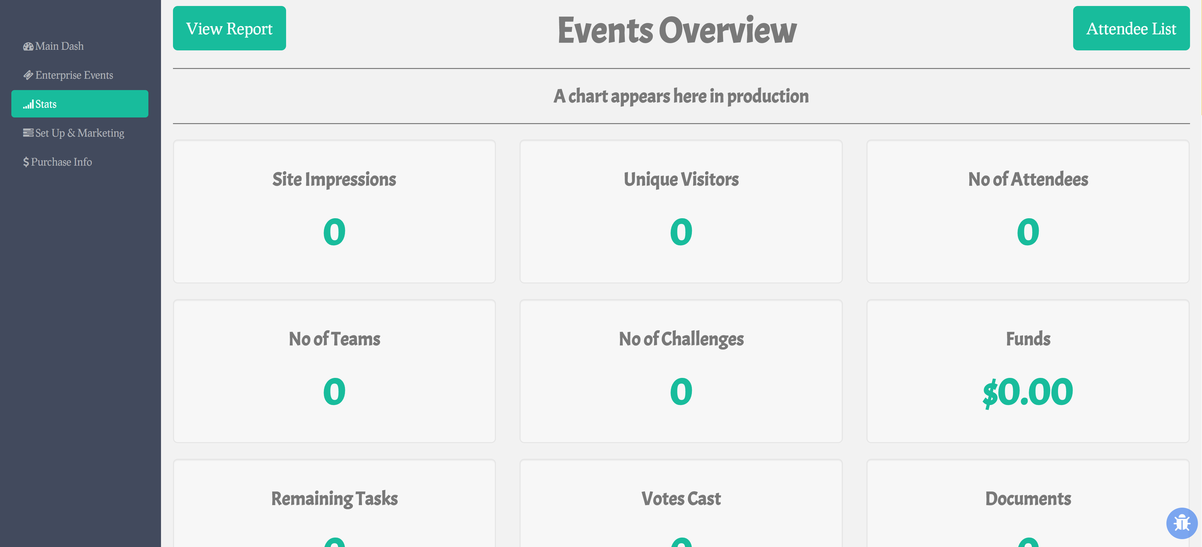Click the Events Overview heading

click(677, 30)
